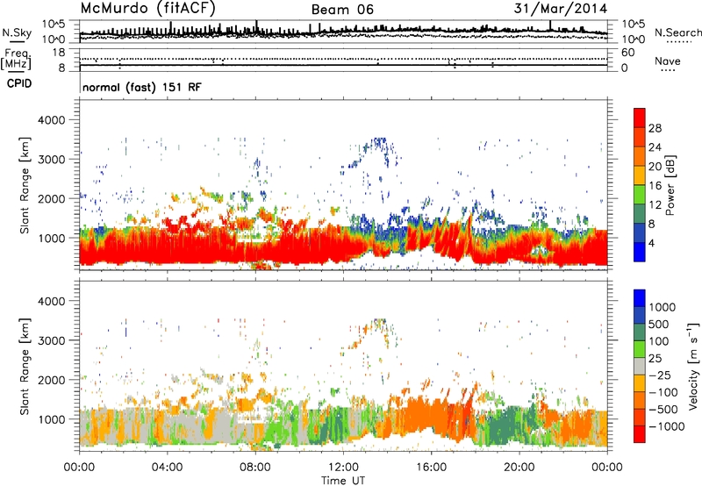Image resolution: width=702 pixels, height=486 pixels.
Task: Click the '08:00' time tick label
Action: tap(254, 468)
